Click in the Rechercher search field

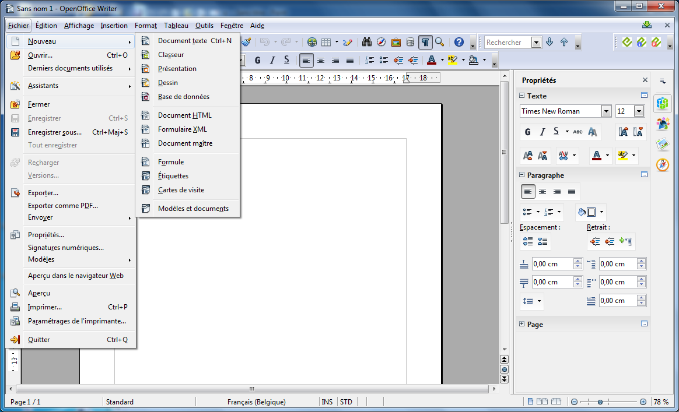tap(509, 42)
